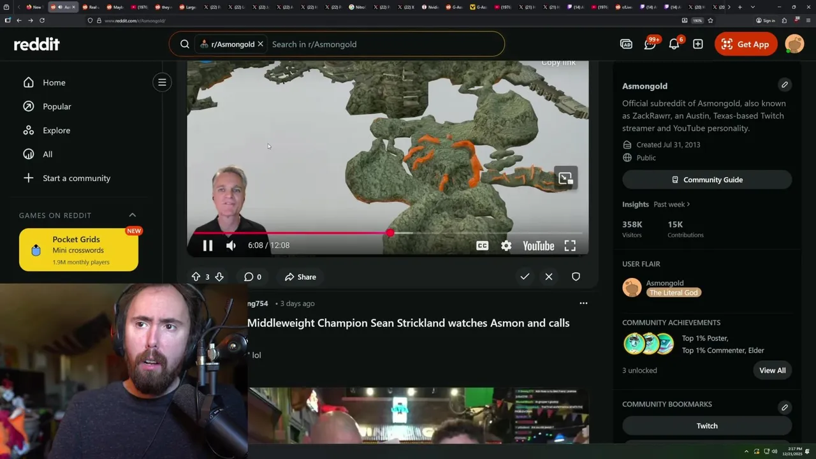
Task: Click Start a community
Action: [76, 178]
